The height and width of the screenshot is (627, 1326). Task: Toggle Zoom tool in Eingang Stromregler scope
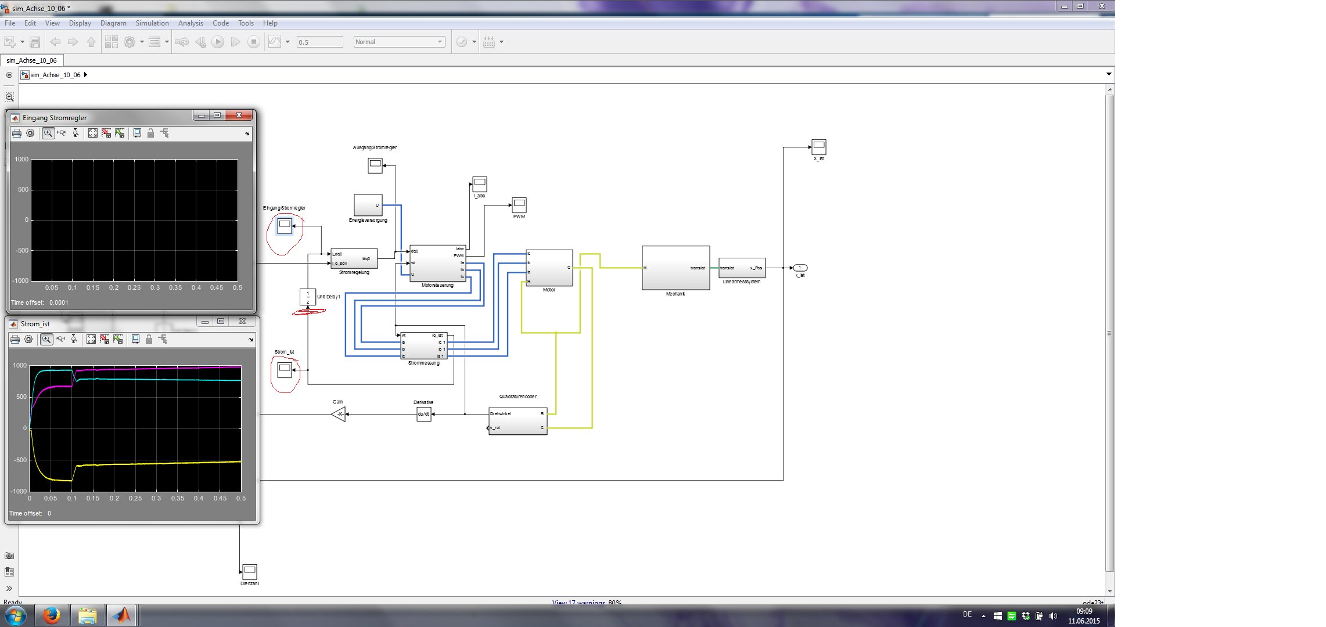[x=48, y=134]
